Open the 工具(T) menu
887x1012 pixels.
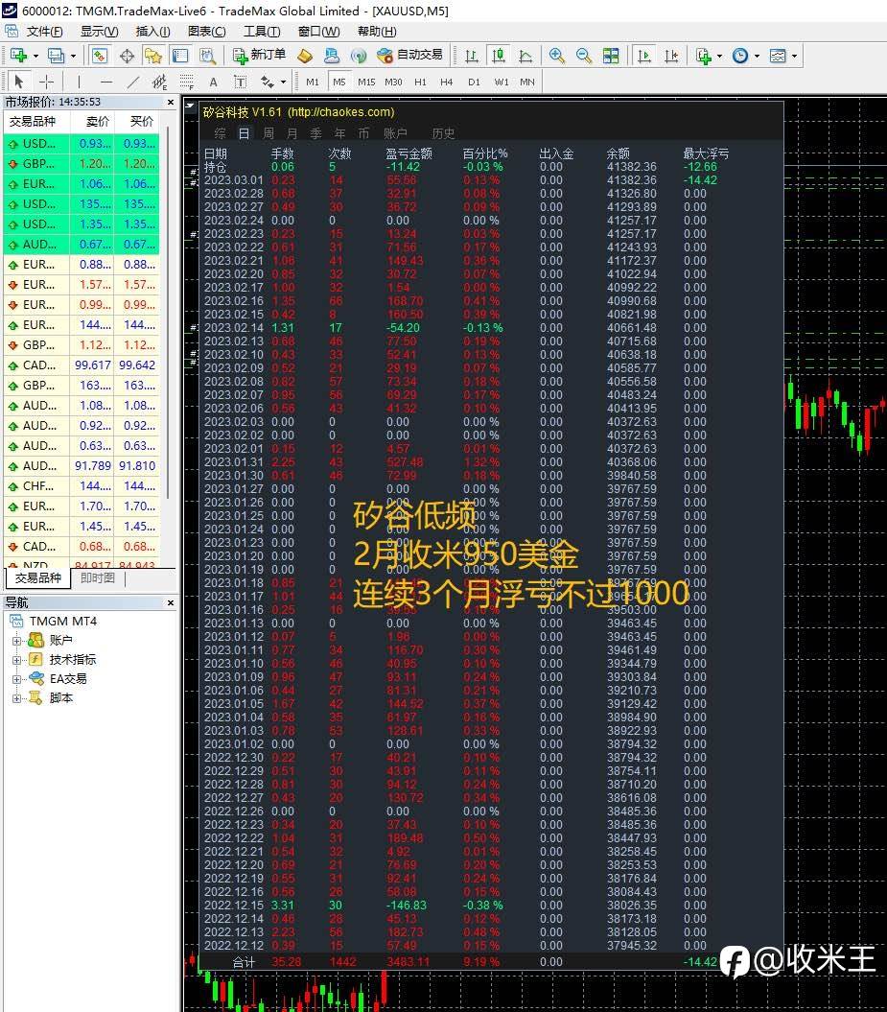pyautogui.click(x=261, y=31)
